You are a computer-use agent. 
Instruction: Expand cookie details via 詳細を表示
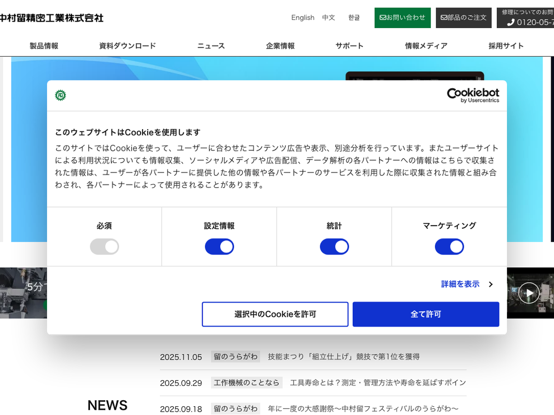[x=466, y=284]
